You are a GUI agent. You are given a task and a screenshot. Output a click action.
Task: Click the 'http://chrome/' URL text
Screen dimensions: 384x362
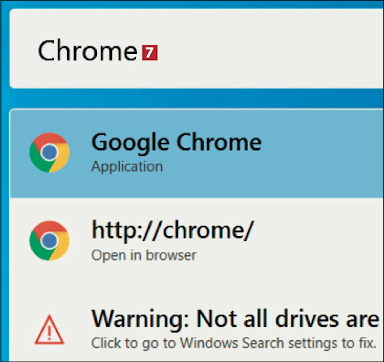(x=172, y=230)
